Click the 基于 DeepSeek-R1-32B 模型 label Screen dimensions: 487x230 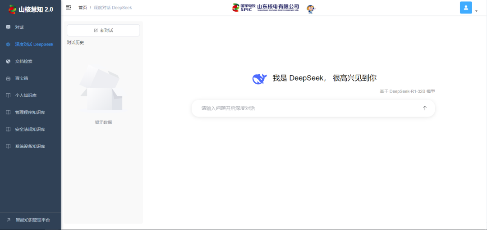(407, 91)
